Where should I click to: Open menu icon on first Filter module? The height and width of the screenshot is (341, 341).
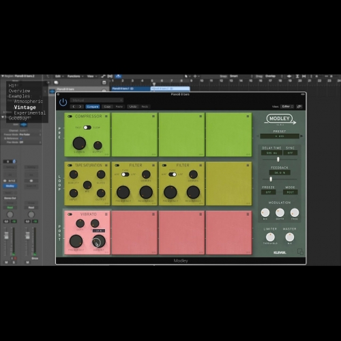pos(153,165)
